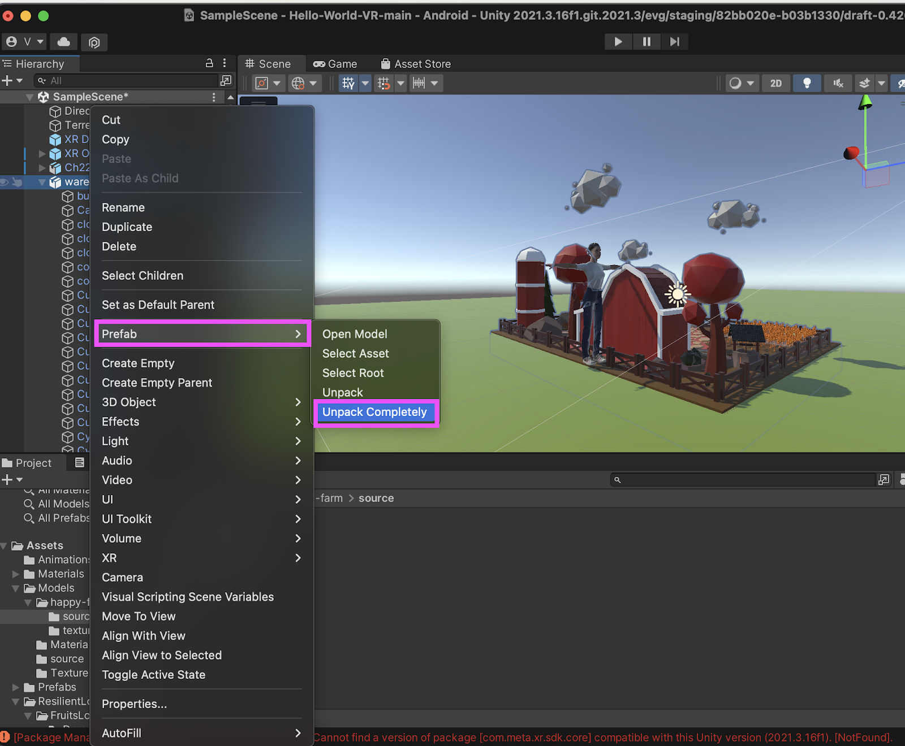
Task: Select Duplicate in the context menu
Action: pos(127,227)
